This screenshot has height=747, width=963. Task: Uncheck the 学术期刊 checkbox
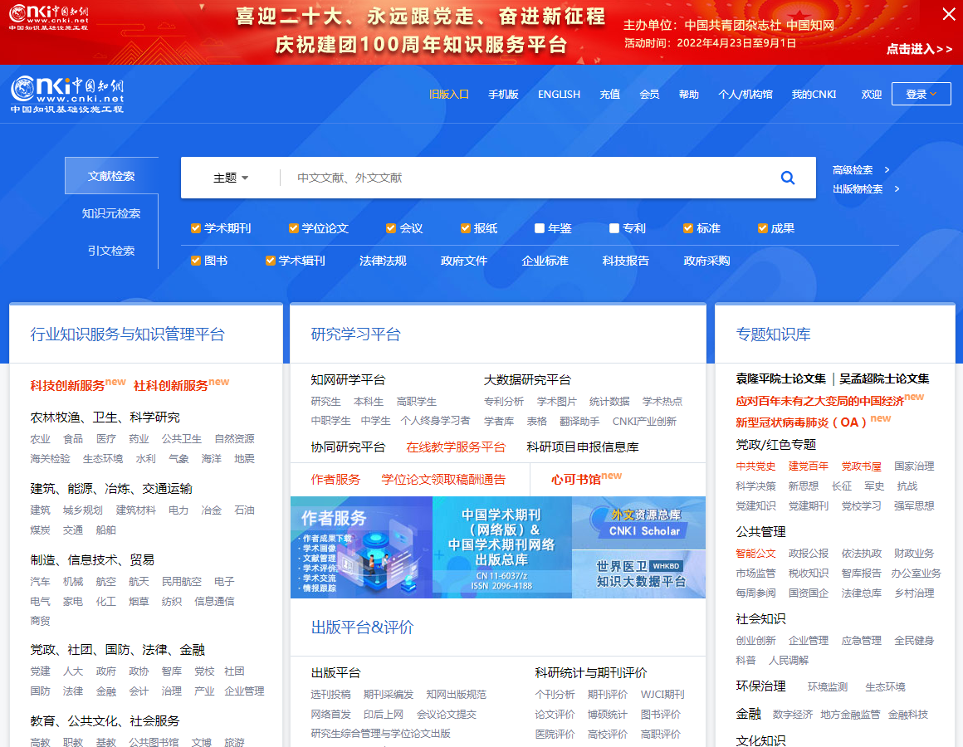pyautogui.click(x=196, y=227)
